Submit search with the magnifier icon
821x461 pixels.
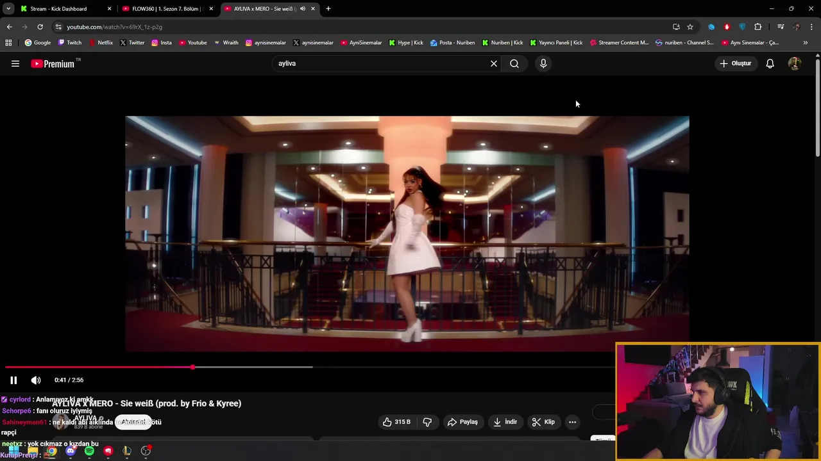(514, 63)
